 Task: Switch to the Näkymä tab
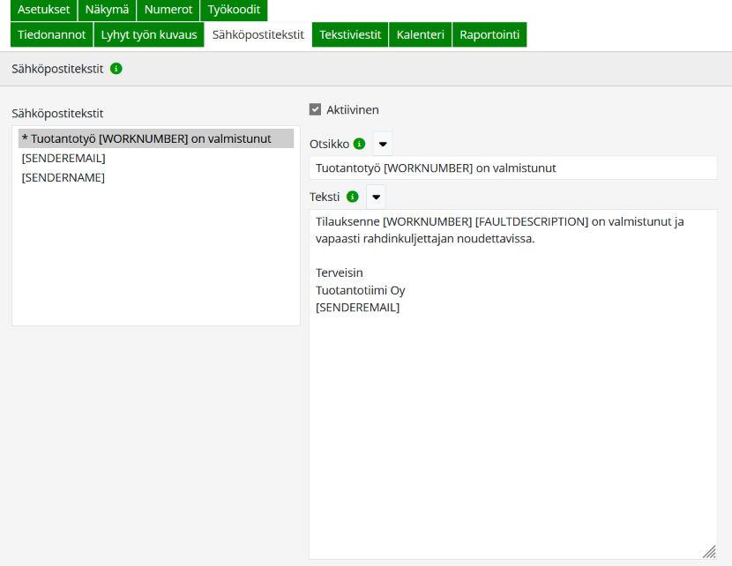pyautogui.click(x=107, y=10)
